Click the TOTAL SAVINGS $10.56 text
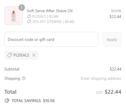 (33, 101)
